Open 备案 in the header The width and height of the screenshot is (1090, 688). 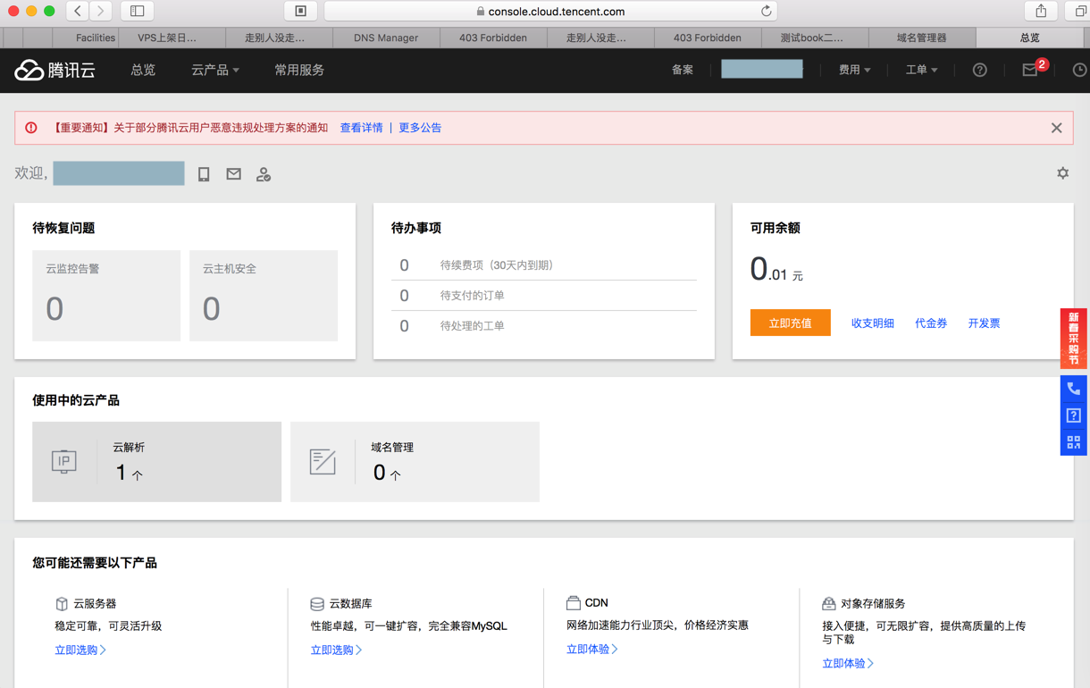(683, 70)
